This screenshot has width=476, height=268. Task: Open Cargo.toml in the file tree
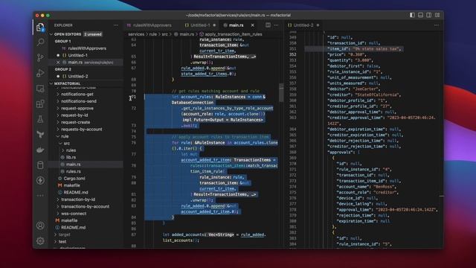(x=74, y=179)
